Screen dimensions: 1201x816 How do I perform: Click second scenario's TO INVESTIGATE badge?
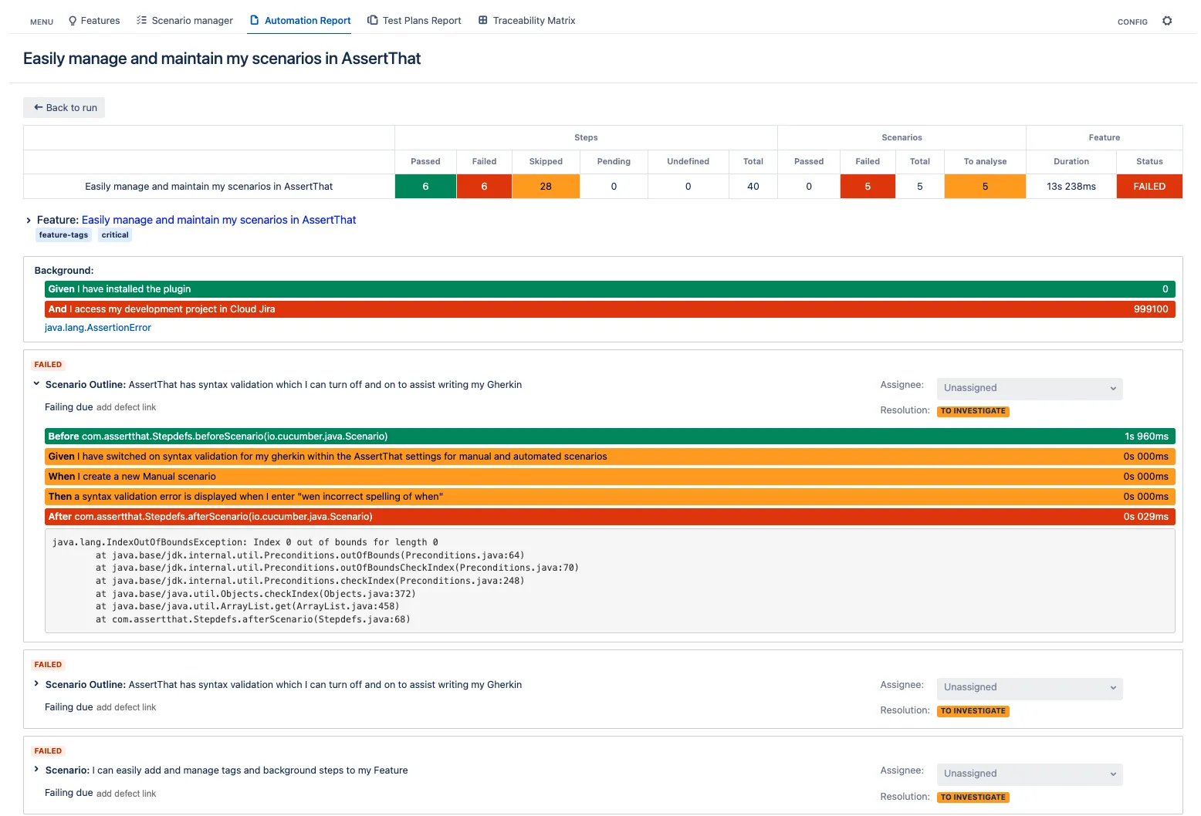click(973, 711)
